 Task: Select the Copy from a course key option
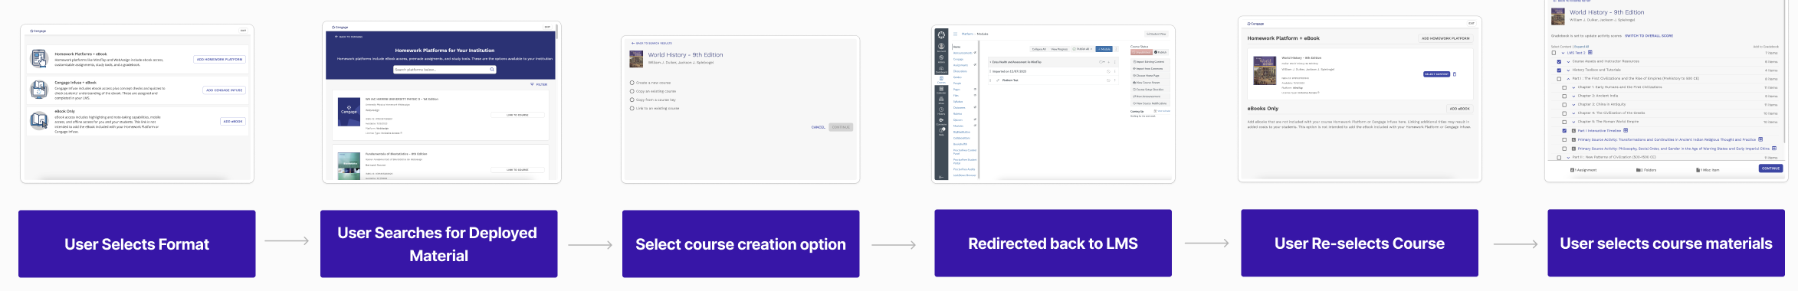(632, 100)
